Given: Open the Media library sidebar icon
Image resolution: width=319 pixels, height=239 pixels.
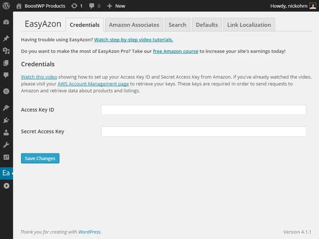Looking at the screenshot, I should click(x=6, y=51).
